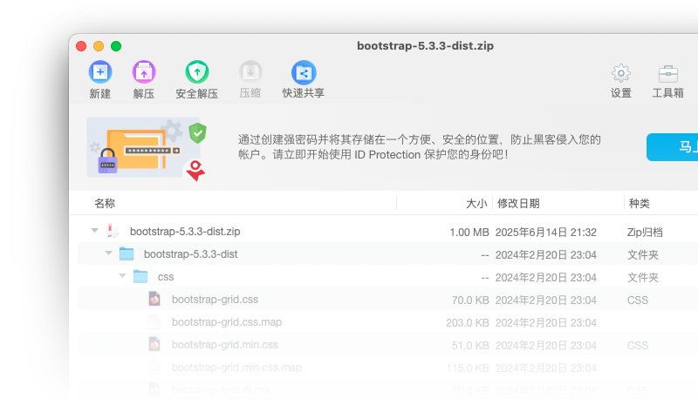
Task: Click the 203.0 KB size value
Action: pyautogui.click(x=468, y=323)
